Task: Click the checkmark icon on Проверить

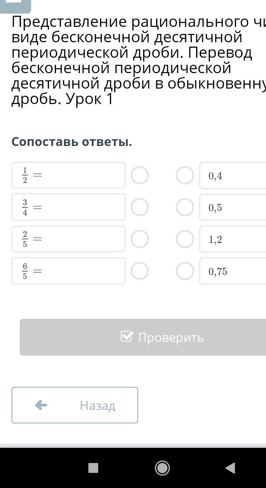Action: point(127,337)
